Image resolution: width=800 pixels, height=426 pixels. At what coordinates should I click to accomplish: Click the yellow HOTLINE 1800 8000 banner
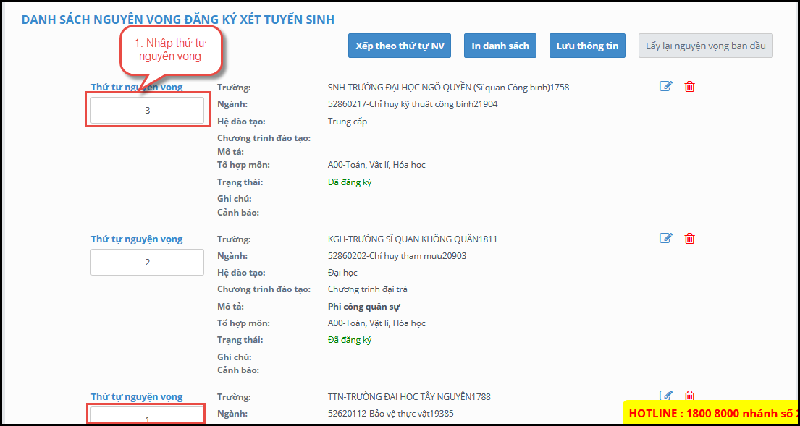click(711, 413)
